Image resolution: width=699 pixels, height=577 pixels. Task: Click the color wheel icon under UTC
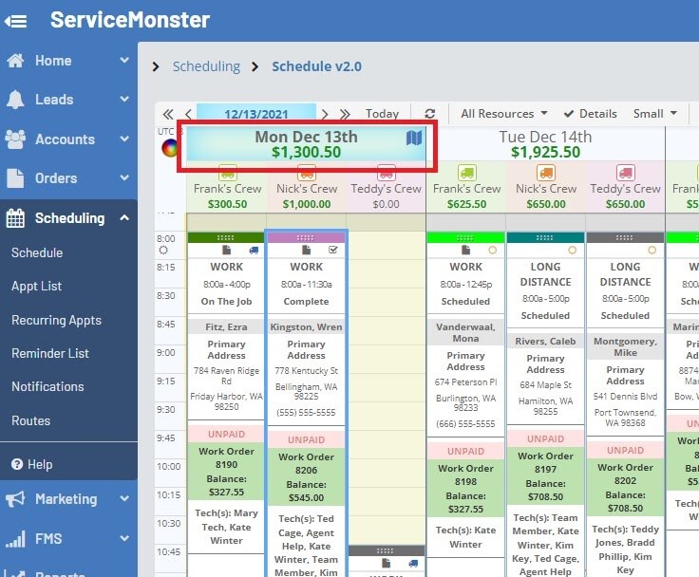(x=169, y=147)
